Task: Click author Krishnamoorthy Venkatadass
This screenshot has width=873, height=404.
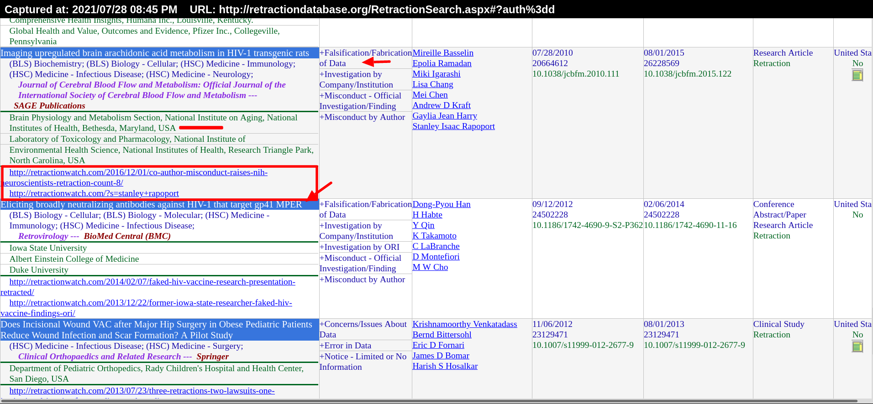Action: pos(465,324)
